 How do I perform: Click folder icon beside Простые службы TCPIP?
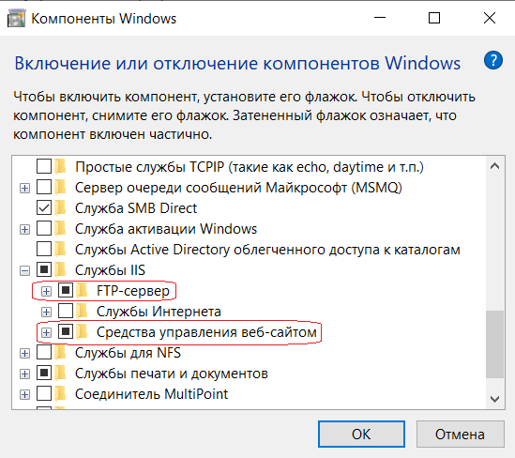pos(61,166)
